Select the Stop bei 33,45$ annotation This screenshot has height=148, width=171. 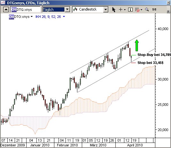coord(151,63)
